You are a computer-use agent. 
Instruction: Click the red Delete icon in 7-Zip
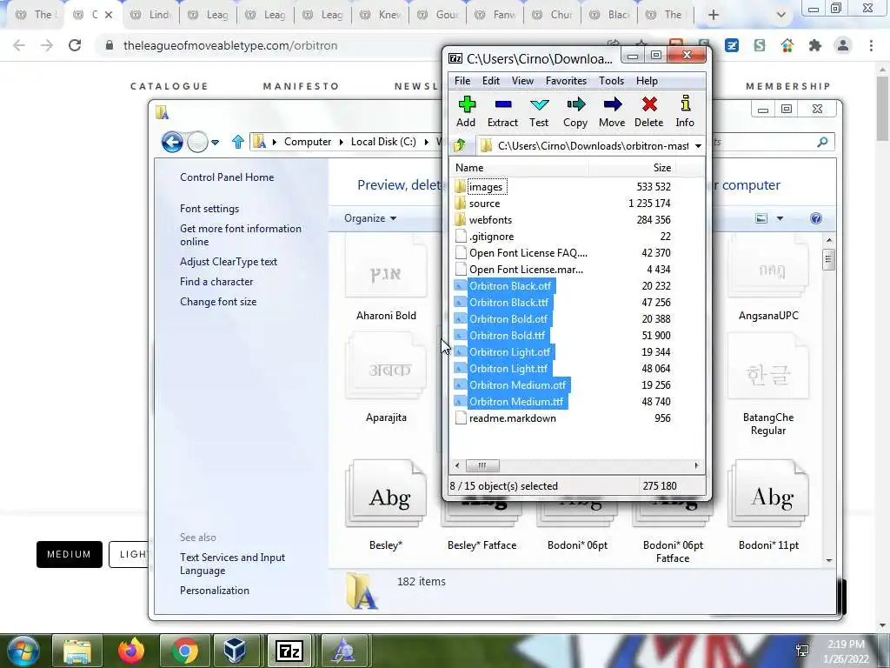[x=648, y=111]
